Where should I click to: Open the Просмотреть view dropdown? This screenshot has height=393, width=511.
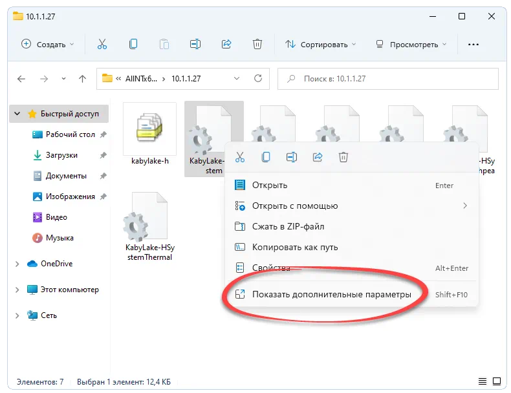pyautogui.click(x=411, y=45)
